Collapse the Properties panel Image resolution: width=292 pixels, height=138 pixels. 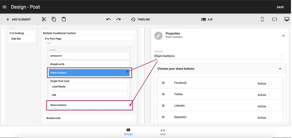[x=283, y=36]
